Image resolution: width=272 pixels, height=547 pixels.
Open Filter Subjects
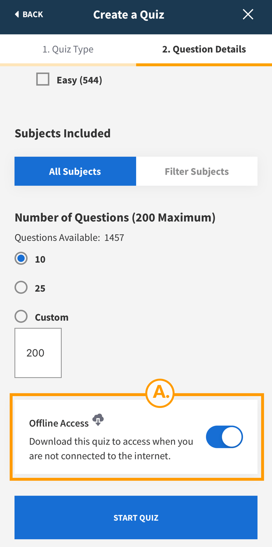coord(197,171)
